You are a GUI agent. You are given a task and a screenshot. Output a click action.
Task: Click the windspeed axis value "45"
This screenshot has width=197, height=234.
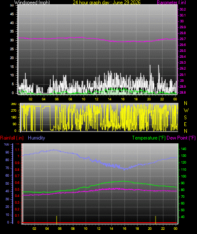[x=12, y=14]
